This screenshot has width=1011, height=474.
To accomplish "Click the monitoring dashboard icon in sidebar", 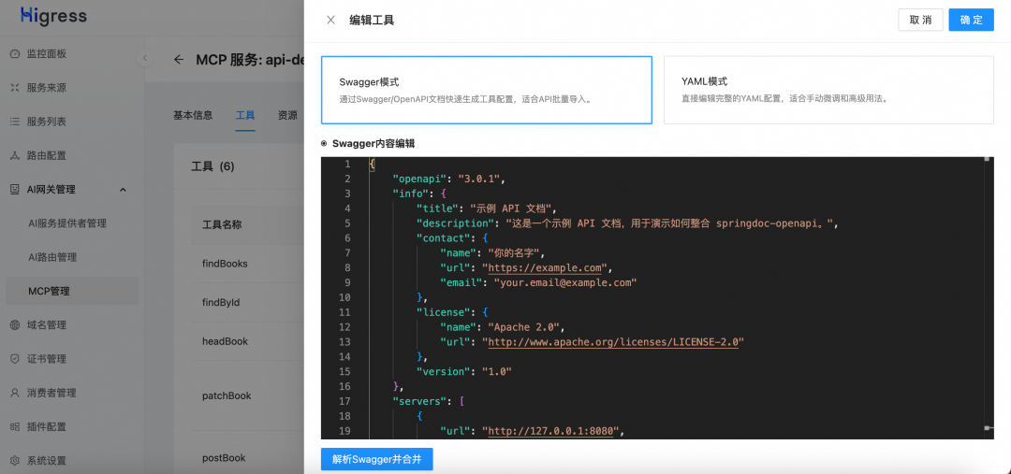I will click(15, 54).
